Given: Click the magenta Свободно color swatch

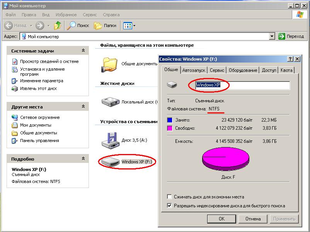Looking at the screenshot, I should pos(170,128).
